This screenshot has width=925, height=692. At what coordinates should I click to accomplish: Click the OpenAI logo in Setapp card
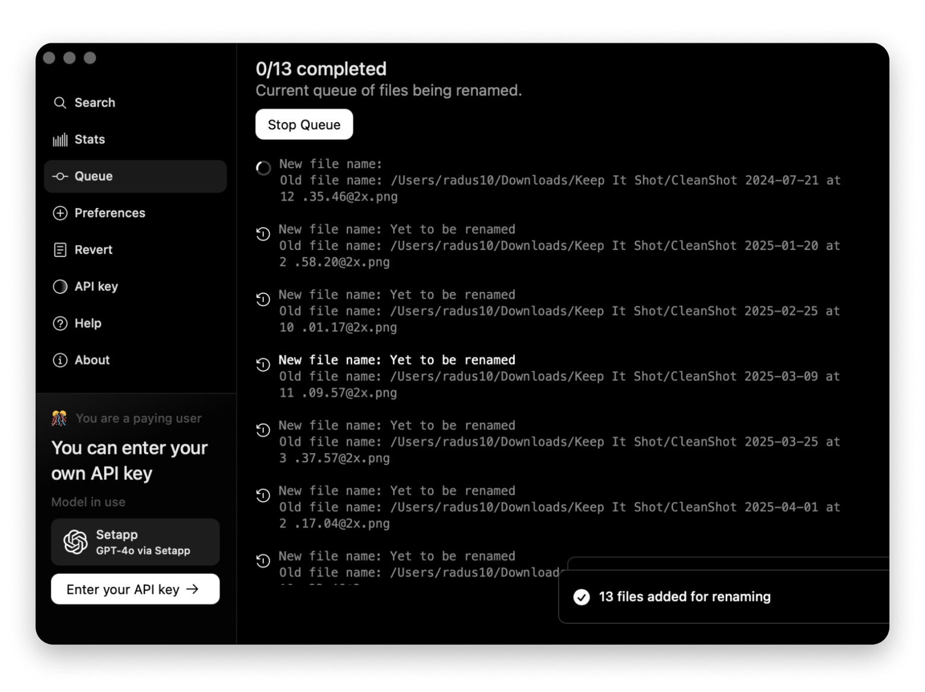tap(75, 542)
